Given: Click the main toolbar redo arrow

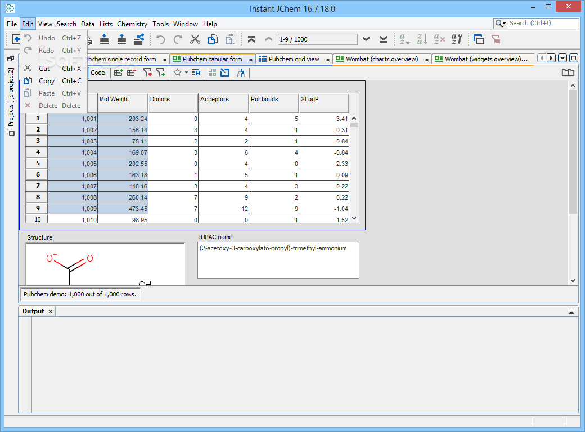Looking at the screenshot, I should [178, 39].
